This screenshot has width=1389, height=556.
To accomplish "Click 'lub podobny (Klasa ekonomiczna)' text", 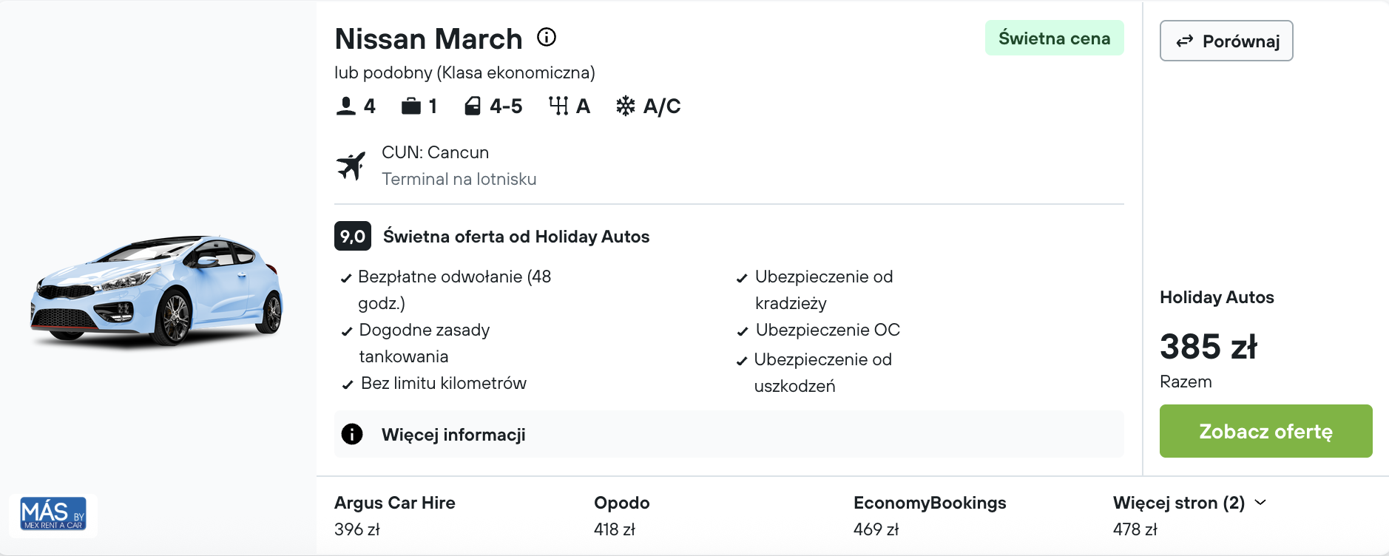I will [x=464, y=72].
